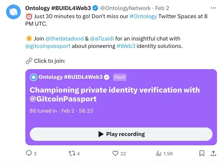Click the Play recording button
The height and width of the screenshot is (165, 223).
point(121,134)
